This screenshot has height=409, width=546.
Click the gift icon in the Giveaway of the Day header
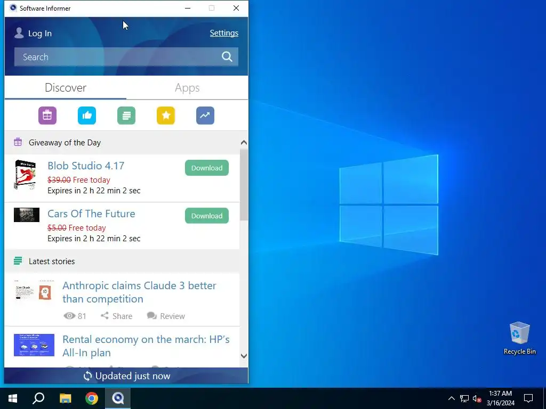point(18,142)
